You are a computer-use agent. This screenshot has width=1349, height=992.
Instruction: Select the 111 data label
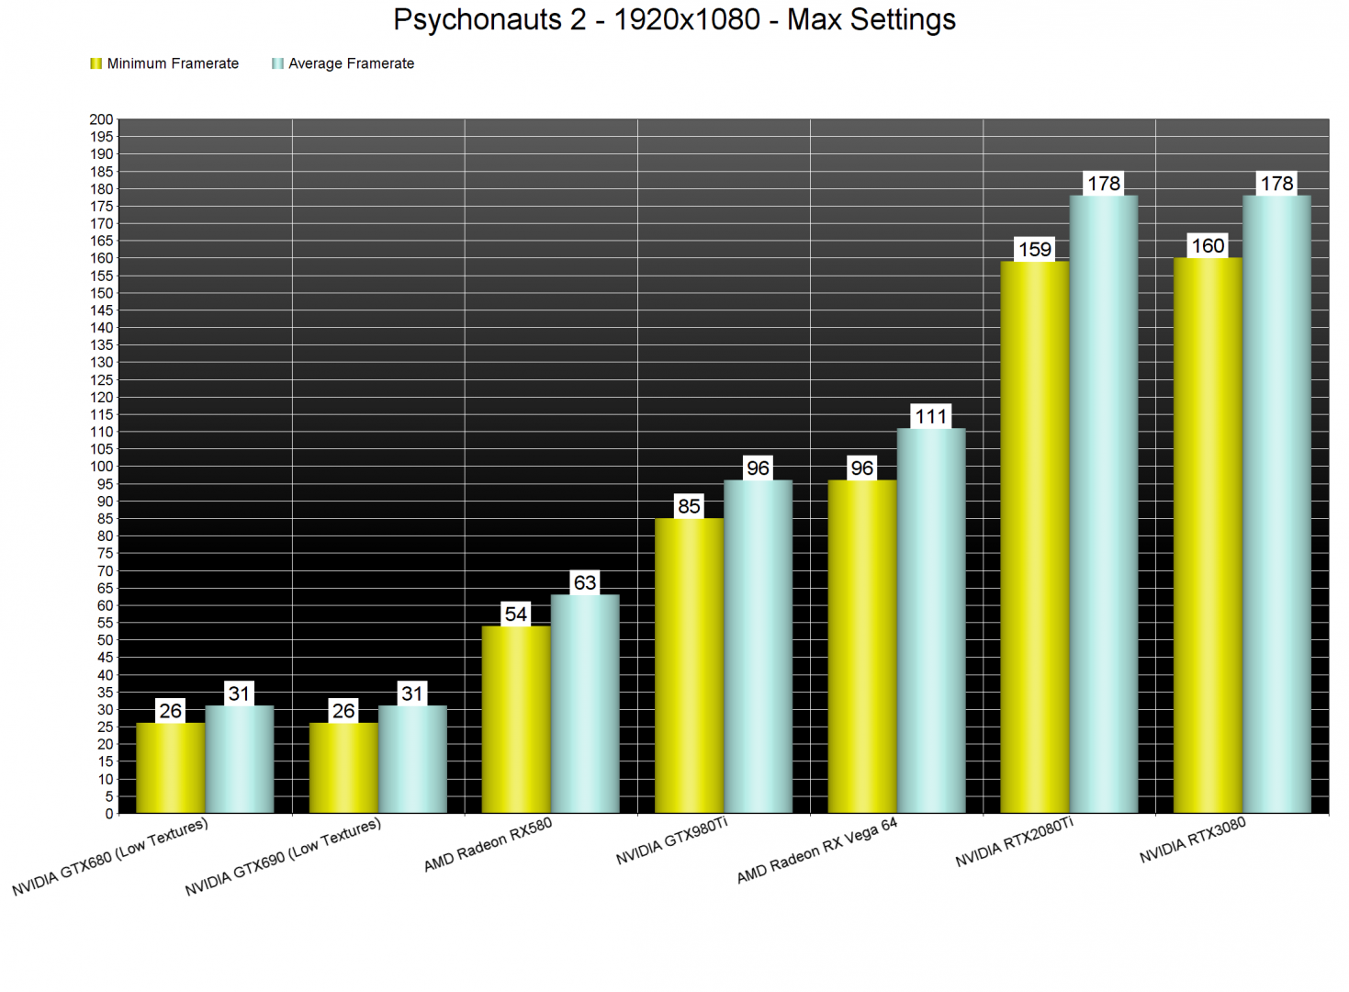(x=931, y=417)
